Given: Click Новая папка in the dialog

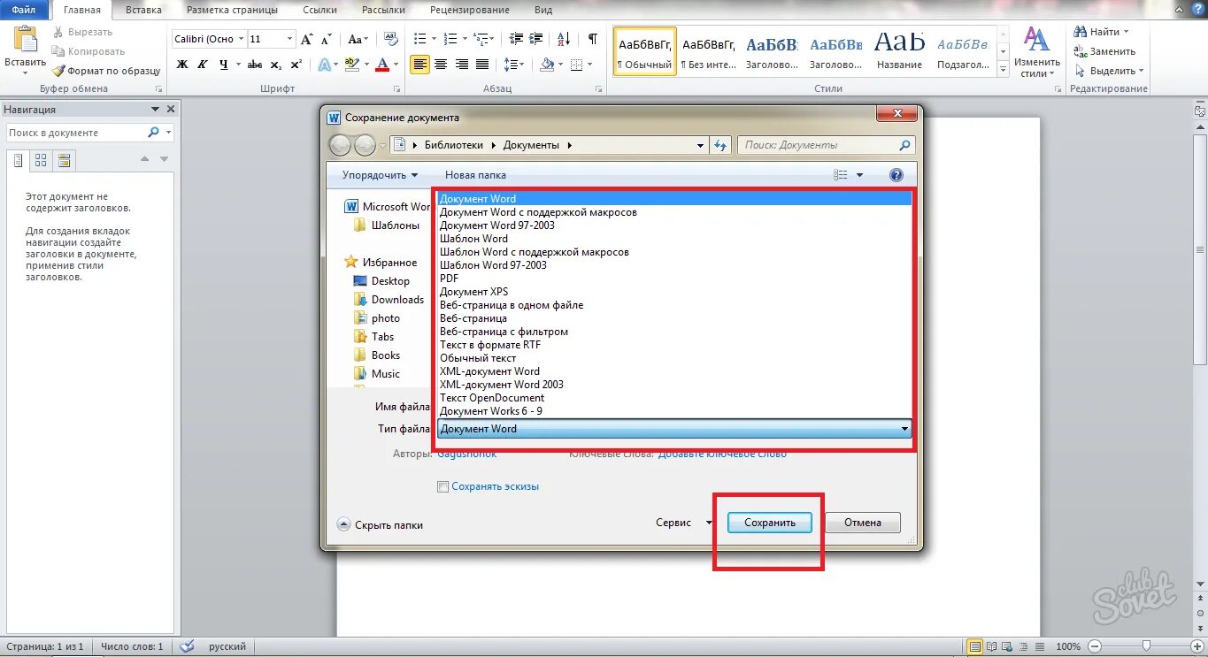Looking at the screenshot, I should [x=475, y=175].
